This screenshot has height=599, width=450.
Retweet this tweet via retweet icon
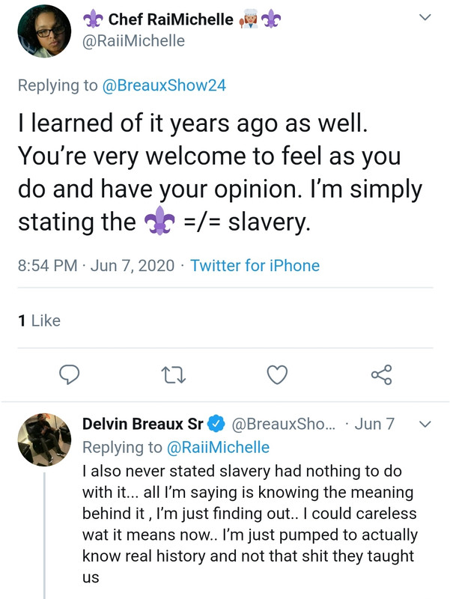coord(173,373)
